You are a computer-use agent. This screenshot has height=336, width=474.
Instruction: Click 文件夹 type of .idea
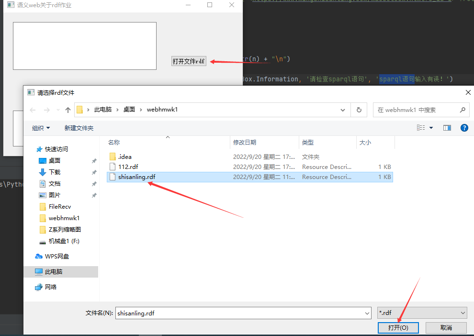tap(310, 157)
